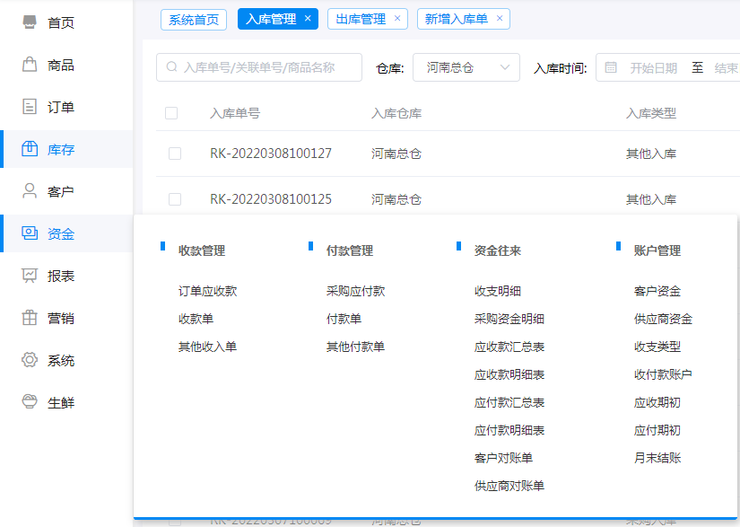Open the reports chart icon
This screenshot has height=527, width=740.
(30, 276)
